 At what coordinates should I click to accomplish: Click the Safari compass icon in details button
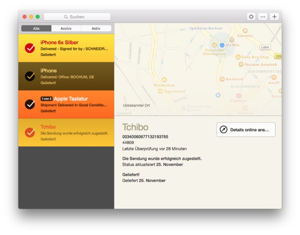point(224,130)
